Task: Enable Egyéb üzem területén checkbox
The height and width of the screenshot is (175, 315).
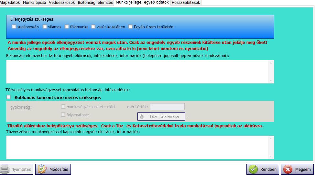Action: pos(130,27)
